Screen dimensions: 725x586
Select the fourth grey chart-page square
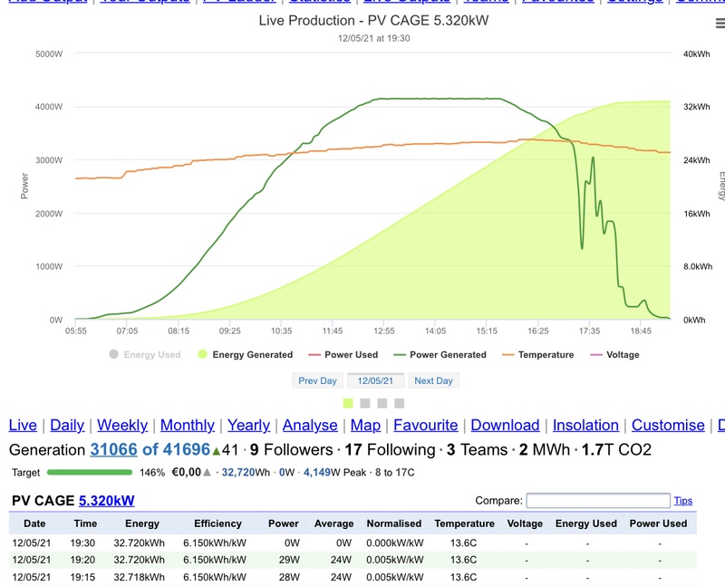tap(400, 403)
